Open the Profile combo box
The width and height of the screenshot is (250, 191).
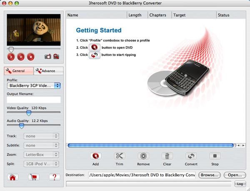[x=34, y=85]
